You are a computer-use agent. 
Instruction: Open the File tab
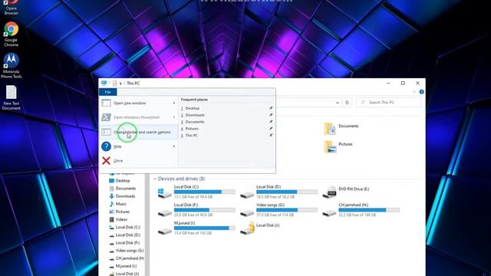tap(107, 92)
